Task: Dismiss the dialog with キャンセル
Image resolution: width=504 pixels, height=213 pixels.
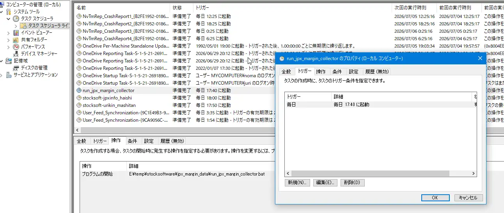Action: pyautogui.click(x=469, y=198)
